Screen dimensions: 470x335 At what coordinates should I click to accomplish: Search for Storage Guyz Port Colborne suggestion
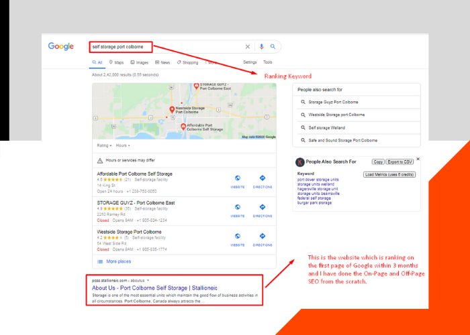333,103
